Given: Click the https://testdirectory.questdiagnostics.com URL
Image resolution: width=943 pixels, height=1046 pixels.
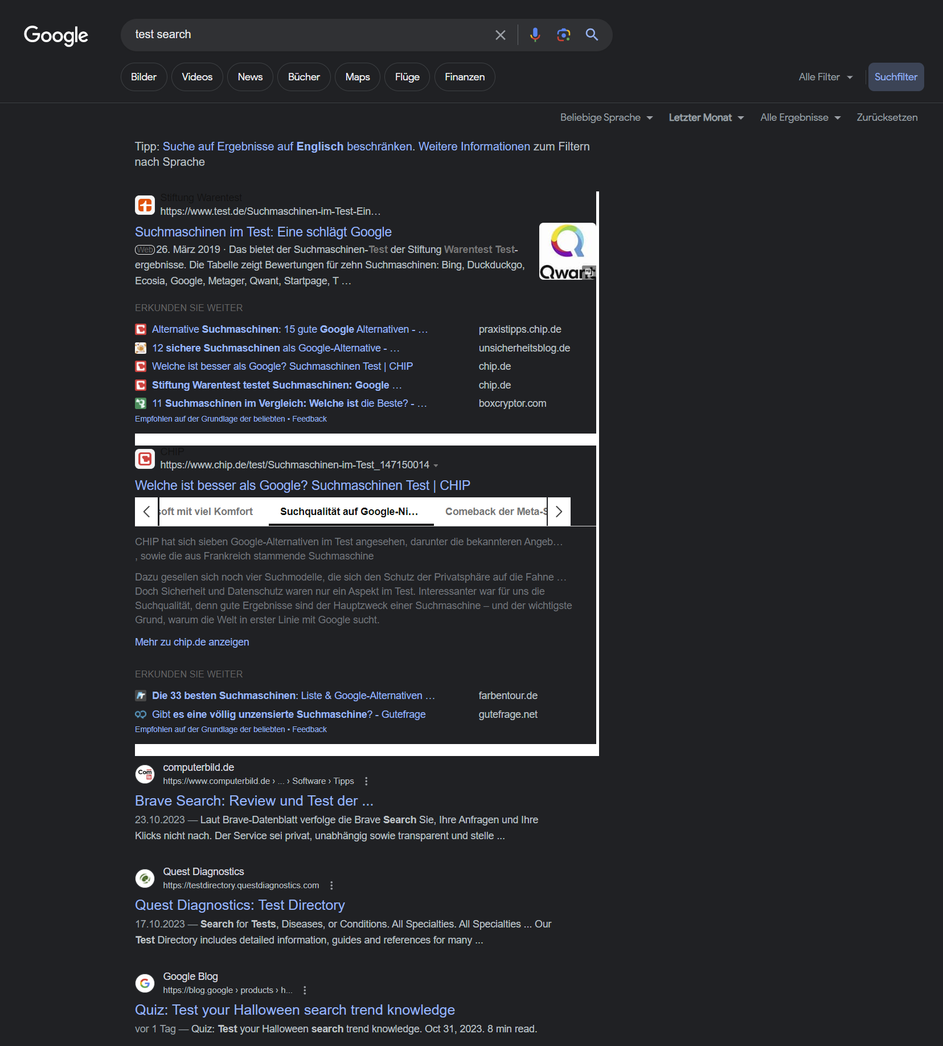Looking at the screenshot, I should point(241,885).
